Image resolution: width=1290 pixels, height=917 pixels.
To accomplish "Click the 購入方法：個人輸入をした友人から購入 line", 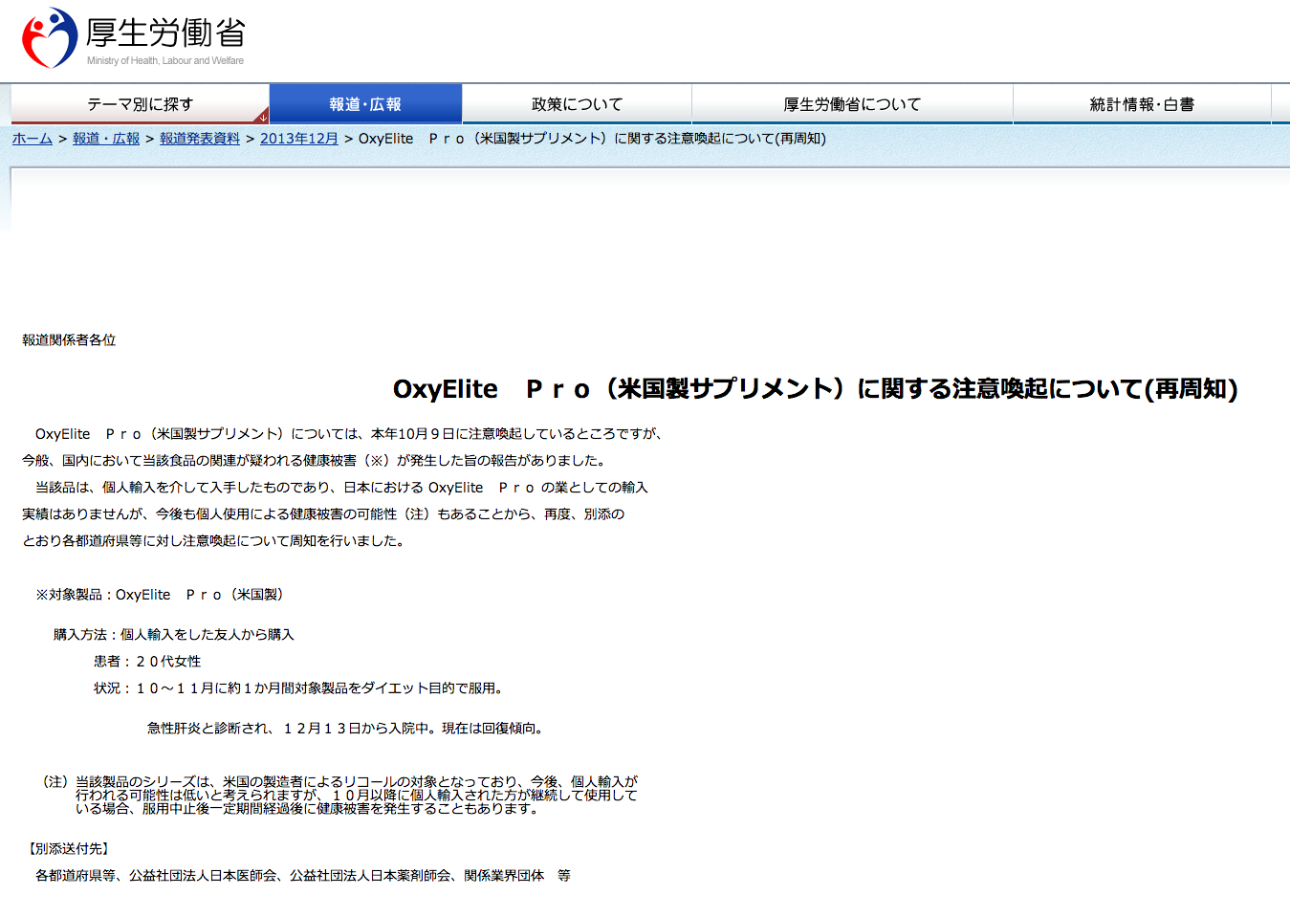I will coord(174,635).
